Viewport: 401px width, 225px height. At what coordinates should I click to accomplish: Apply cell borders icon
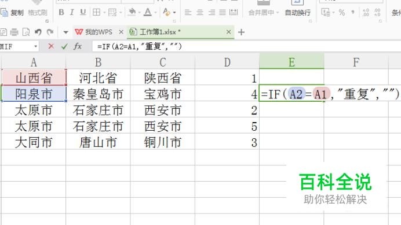pos(96,12)
